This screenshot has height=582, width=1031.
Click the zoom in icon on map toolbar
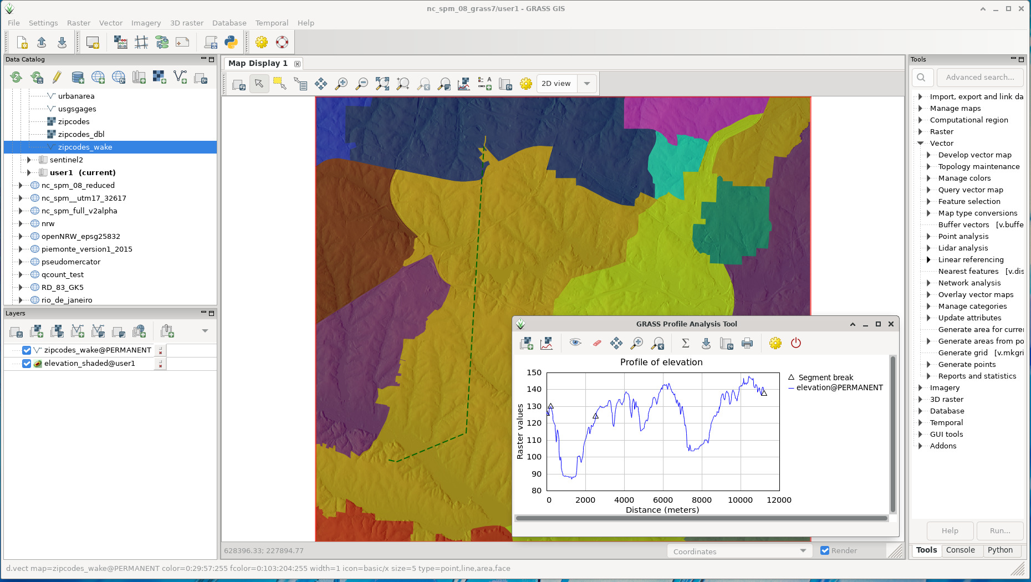[341, 84]
